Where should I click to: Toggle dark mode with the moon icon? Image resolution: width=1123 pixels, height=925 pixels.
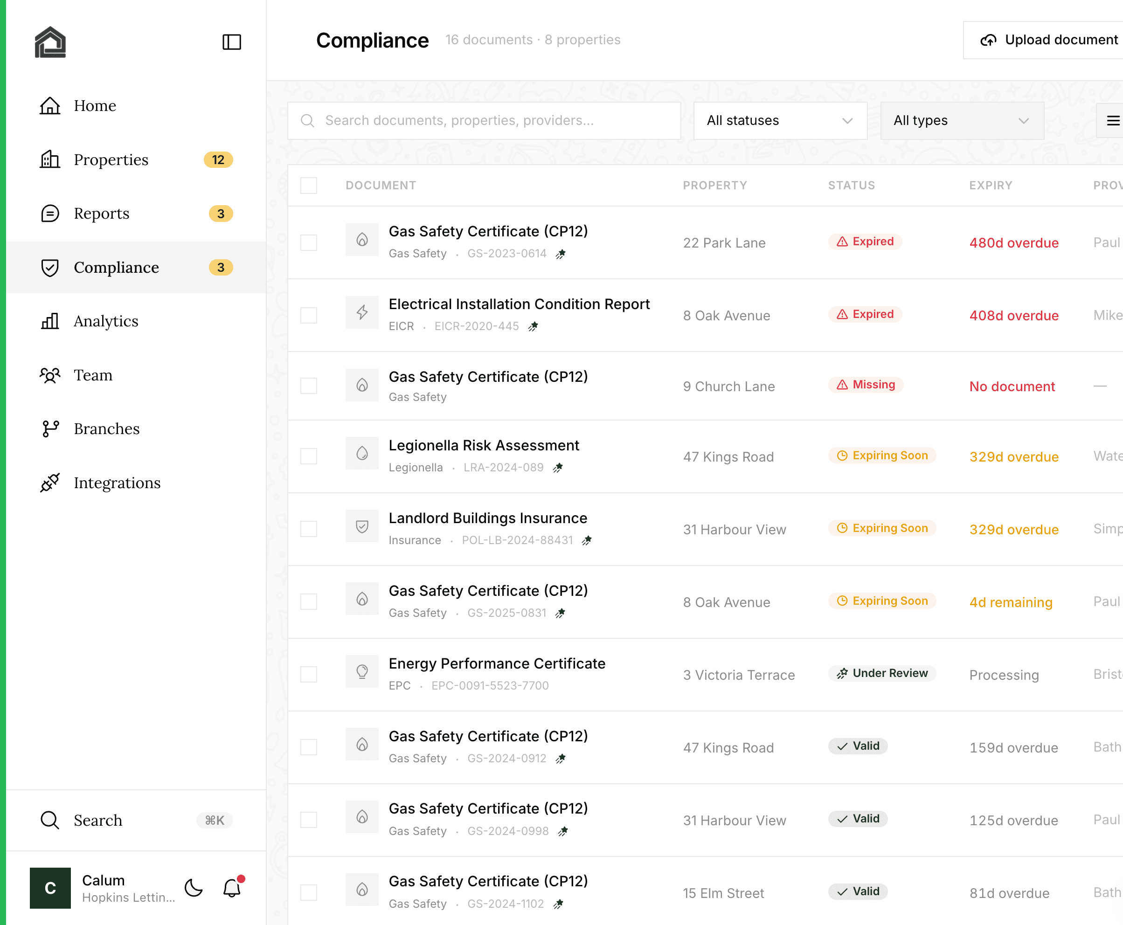(x=193, y=888)
